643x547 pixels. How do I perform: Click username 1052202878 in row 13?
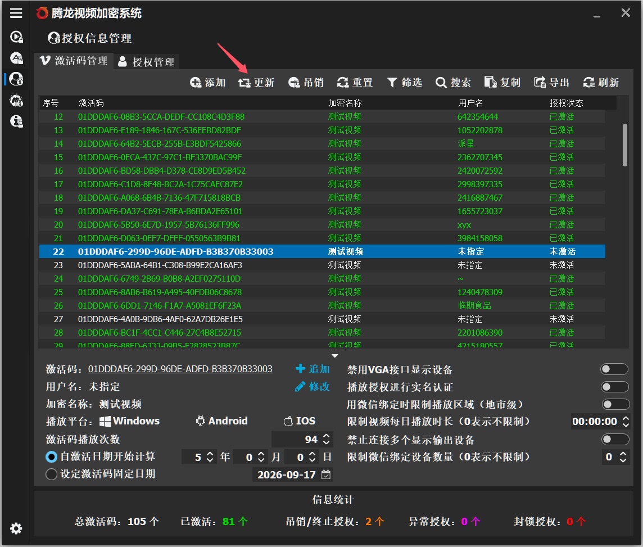click(480, 130)
